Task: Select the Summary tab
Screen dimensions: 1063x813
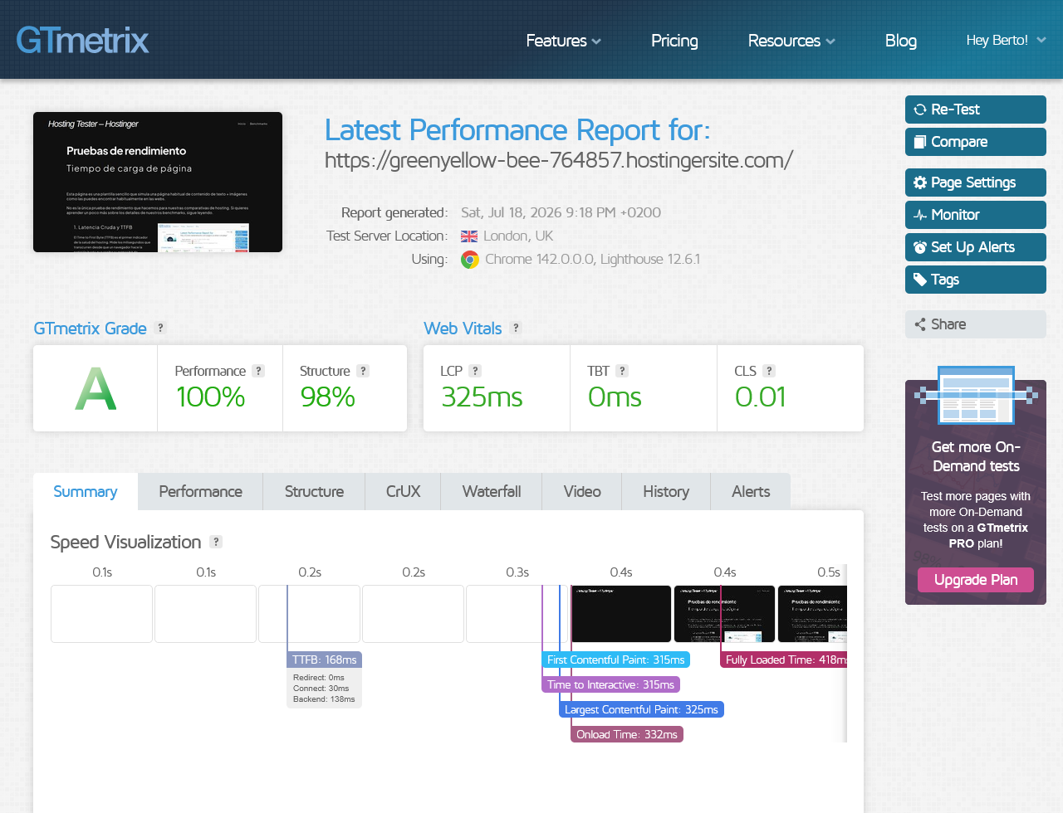Action: (x=86, y=492)
